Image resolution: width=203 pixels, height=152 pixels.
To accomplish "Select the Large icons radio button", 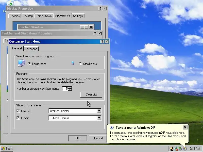I will (x=29, y=64).
